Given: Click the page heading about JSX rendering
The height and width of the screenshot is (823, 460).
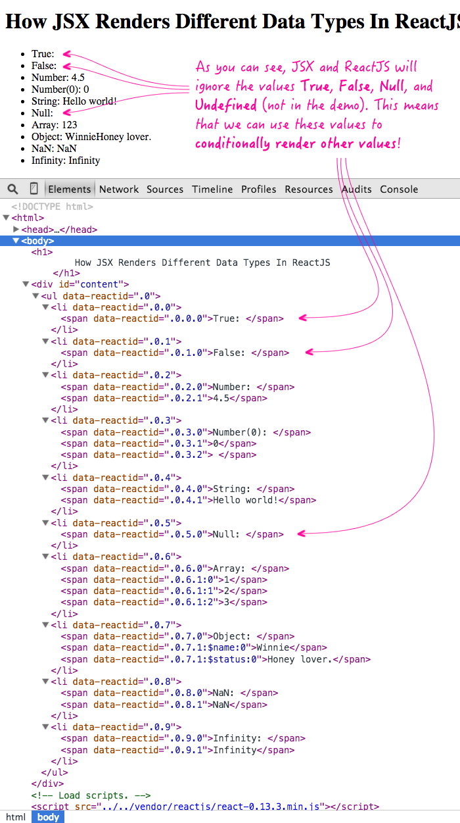Looking at the screenshot, I should [233, 21].
